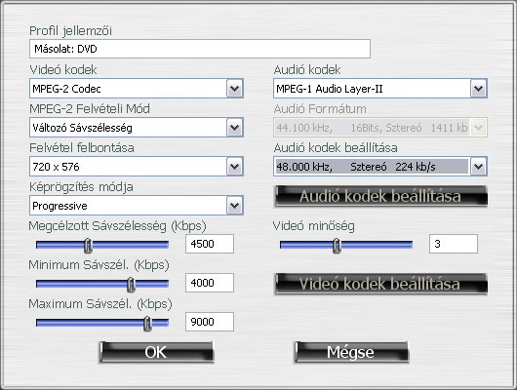The width and height of the screenshot is (517, 390).
Task: Open the Videó kodek dropdown
Action: pyautogui.click(x=137, y=89)
